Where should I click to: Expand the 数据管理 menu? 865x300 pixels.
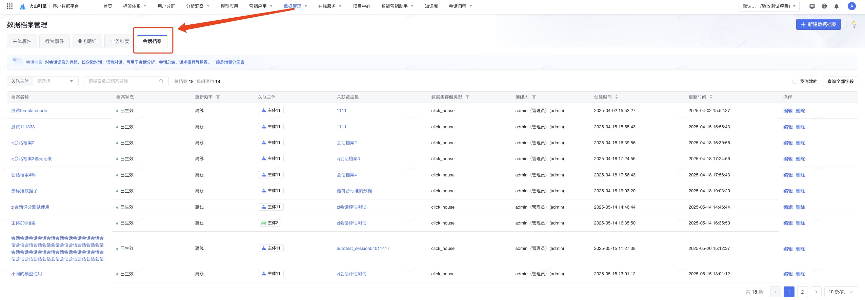(295, 6)
